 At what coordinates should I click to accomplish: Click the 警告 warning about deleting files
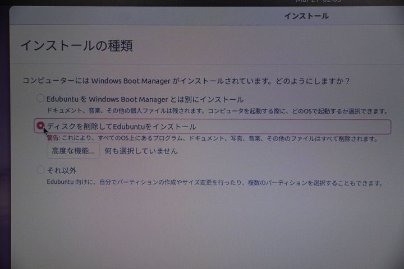[213, 138]
